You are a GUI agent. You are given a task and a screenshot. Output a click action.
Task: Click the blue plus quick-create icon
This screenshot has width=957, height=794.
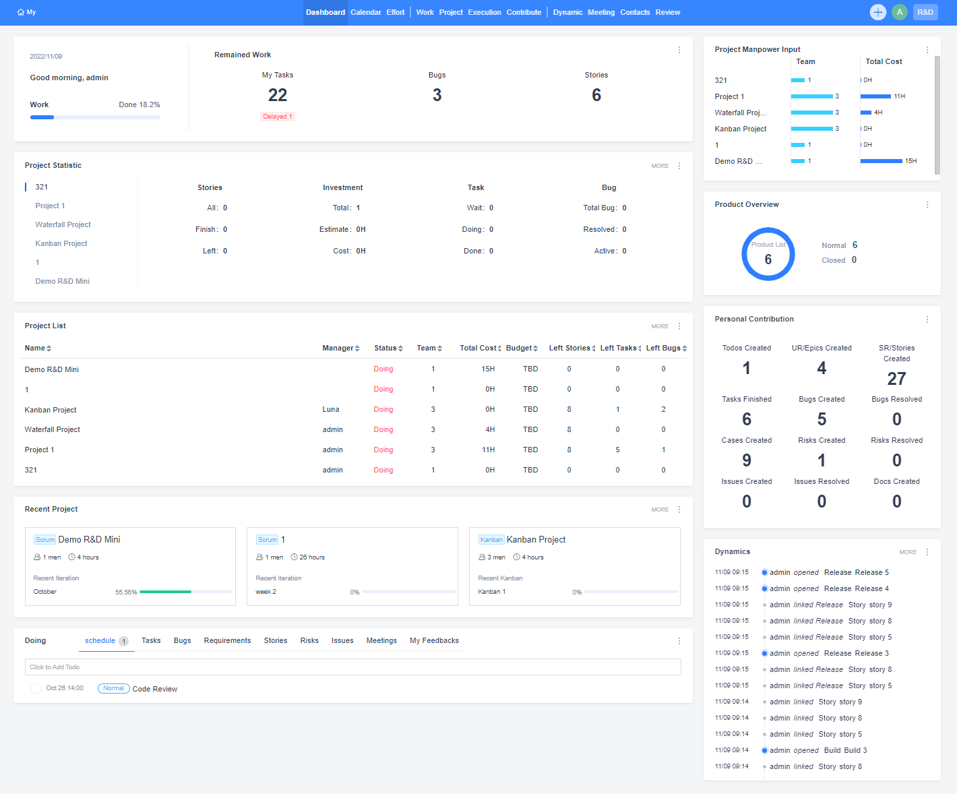(877, 12)
